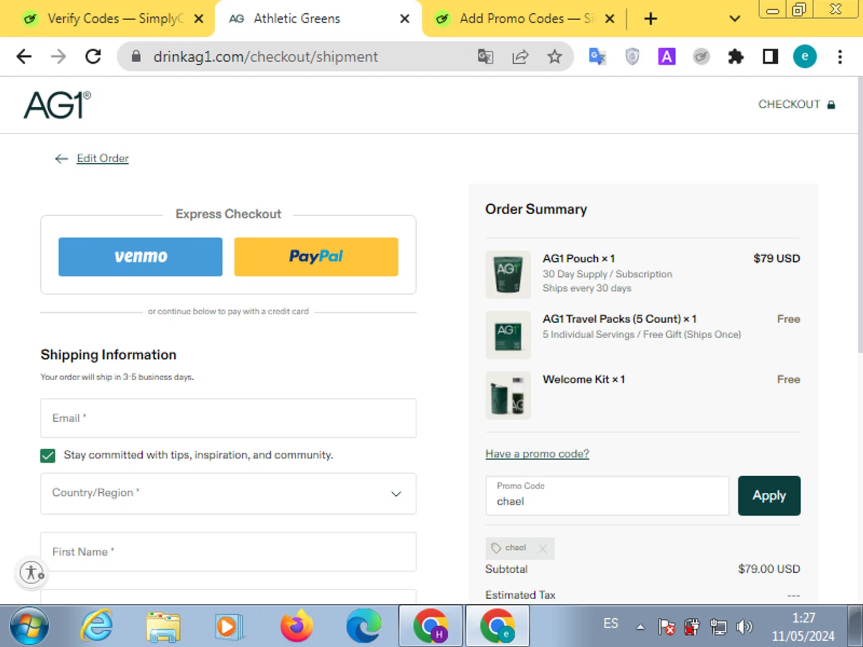Screen dimensions: 863x647
Task: Toggle the browser side panel
Action: click(x=770, y=56)
